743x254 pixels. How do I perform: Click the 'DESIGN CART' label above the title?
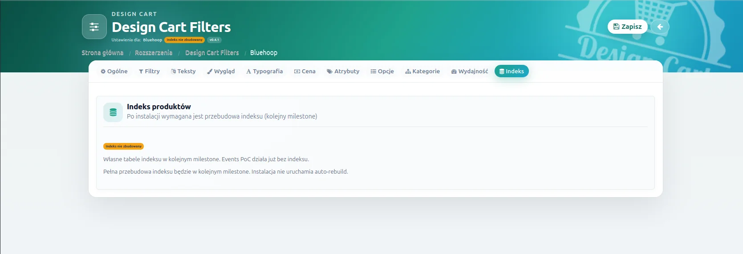coord(134,14)
